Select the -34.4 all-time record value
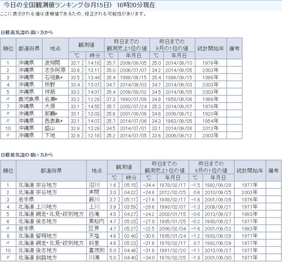282x262 pixels. (148, 185)
